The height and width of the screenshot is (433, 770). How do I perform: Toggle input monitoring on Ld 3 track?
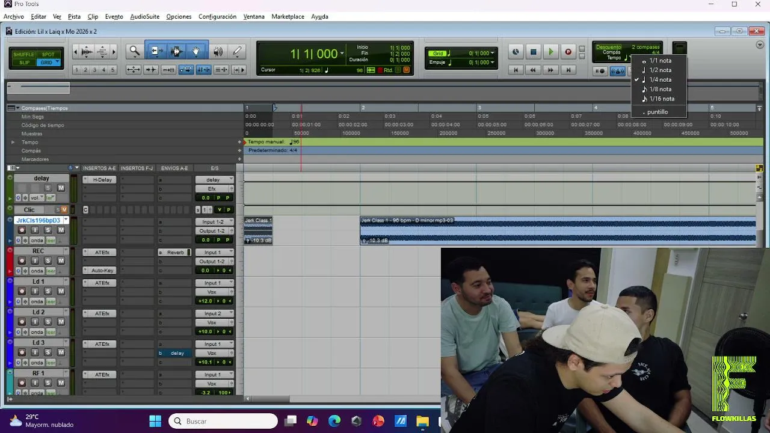35,352
